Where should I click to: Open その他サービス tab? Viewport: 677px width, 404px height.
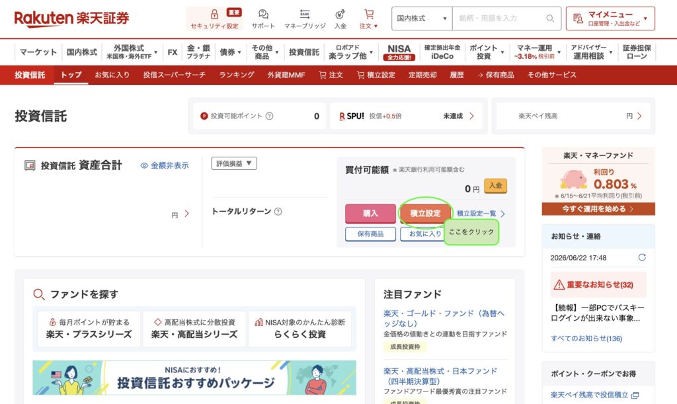point(552,75)
